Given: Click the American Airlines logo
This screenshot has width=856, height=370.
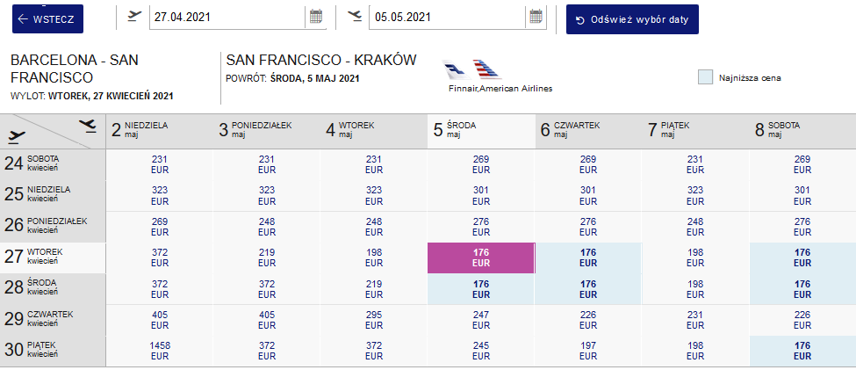Looking at the screenshot, I should tap(486, 69).
